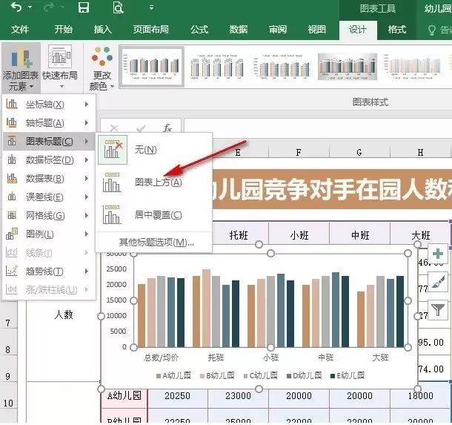452x425 pixels.
Task: Open the 文件 tab
Action: [x=20, y=29]
